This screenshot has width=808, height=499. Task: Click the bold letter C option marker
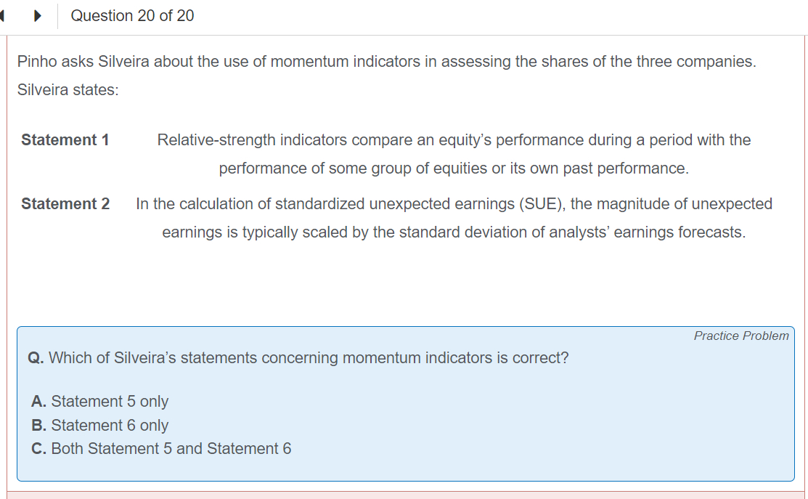point(38,449)
